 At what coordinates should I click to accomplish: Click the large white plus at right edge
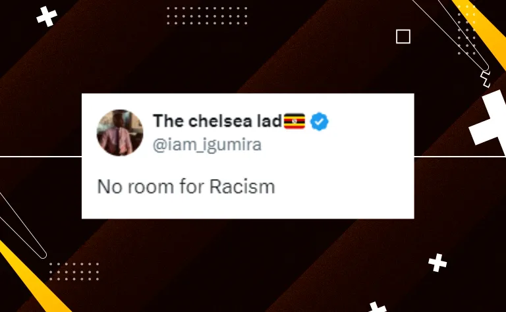tap(490, 122)
